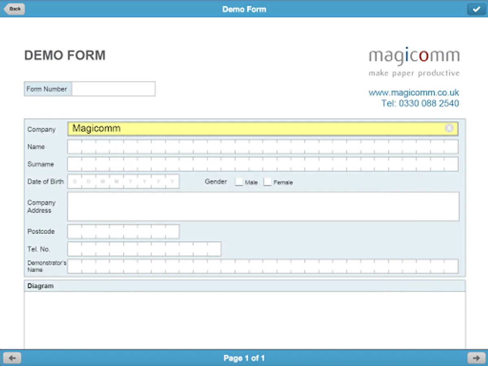
Task: Select the Form Number input field
Action: (x=113, y=89)
